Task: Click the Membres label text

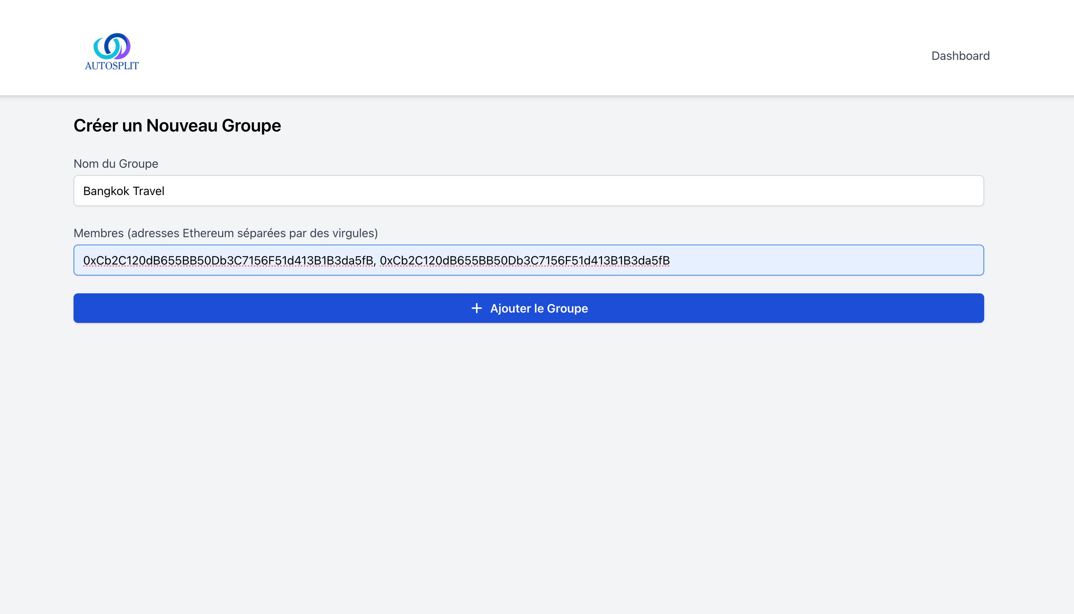Action: pyautogui.click(x=226, y=233)
